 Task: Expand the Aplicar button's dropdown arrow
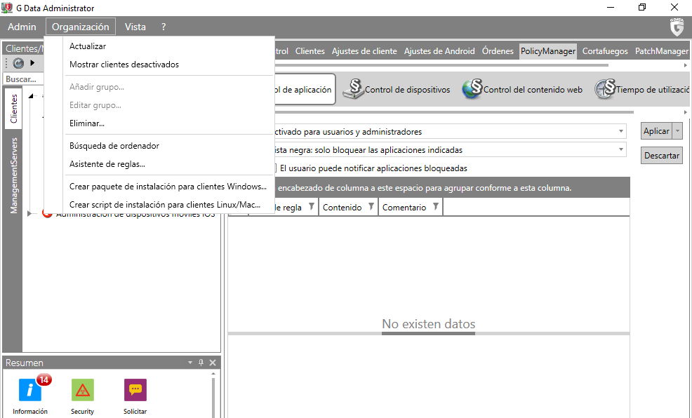[677, 131]
